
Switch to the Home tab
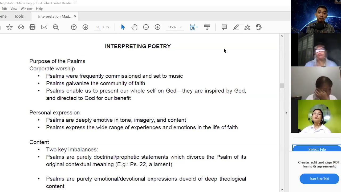[3, 16]
